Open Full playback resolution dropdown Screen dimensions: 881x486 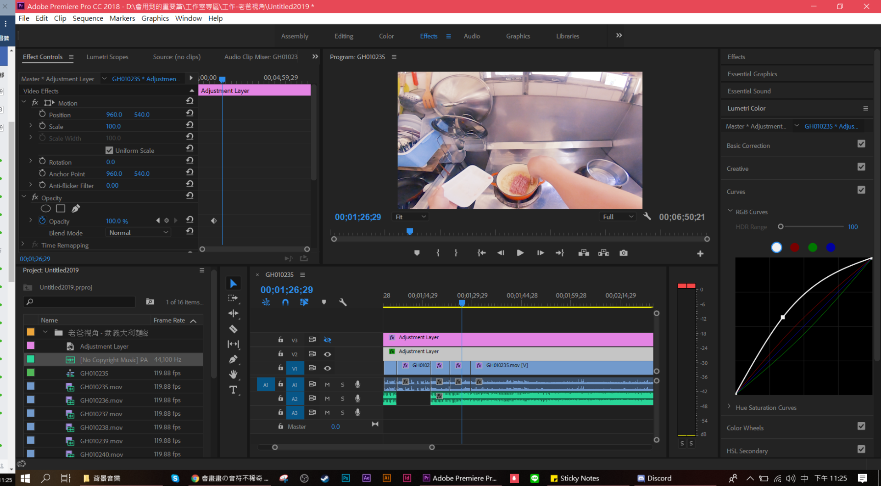(618, 217)
